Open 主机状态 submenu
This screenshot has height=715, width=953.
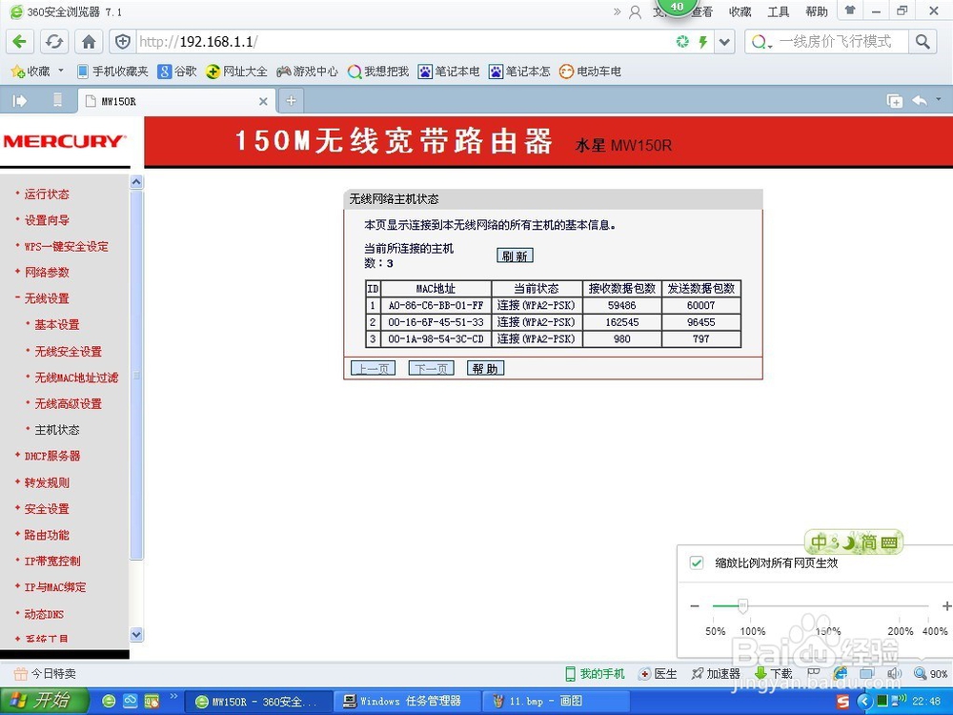57,430
